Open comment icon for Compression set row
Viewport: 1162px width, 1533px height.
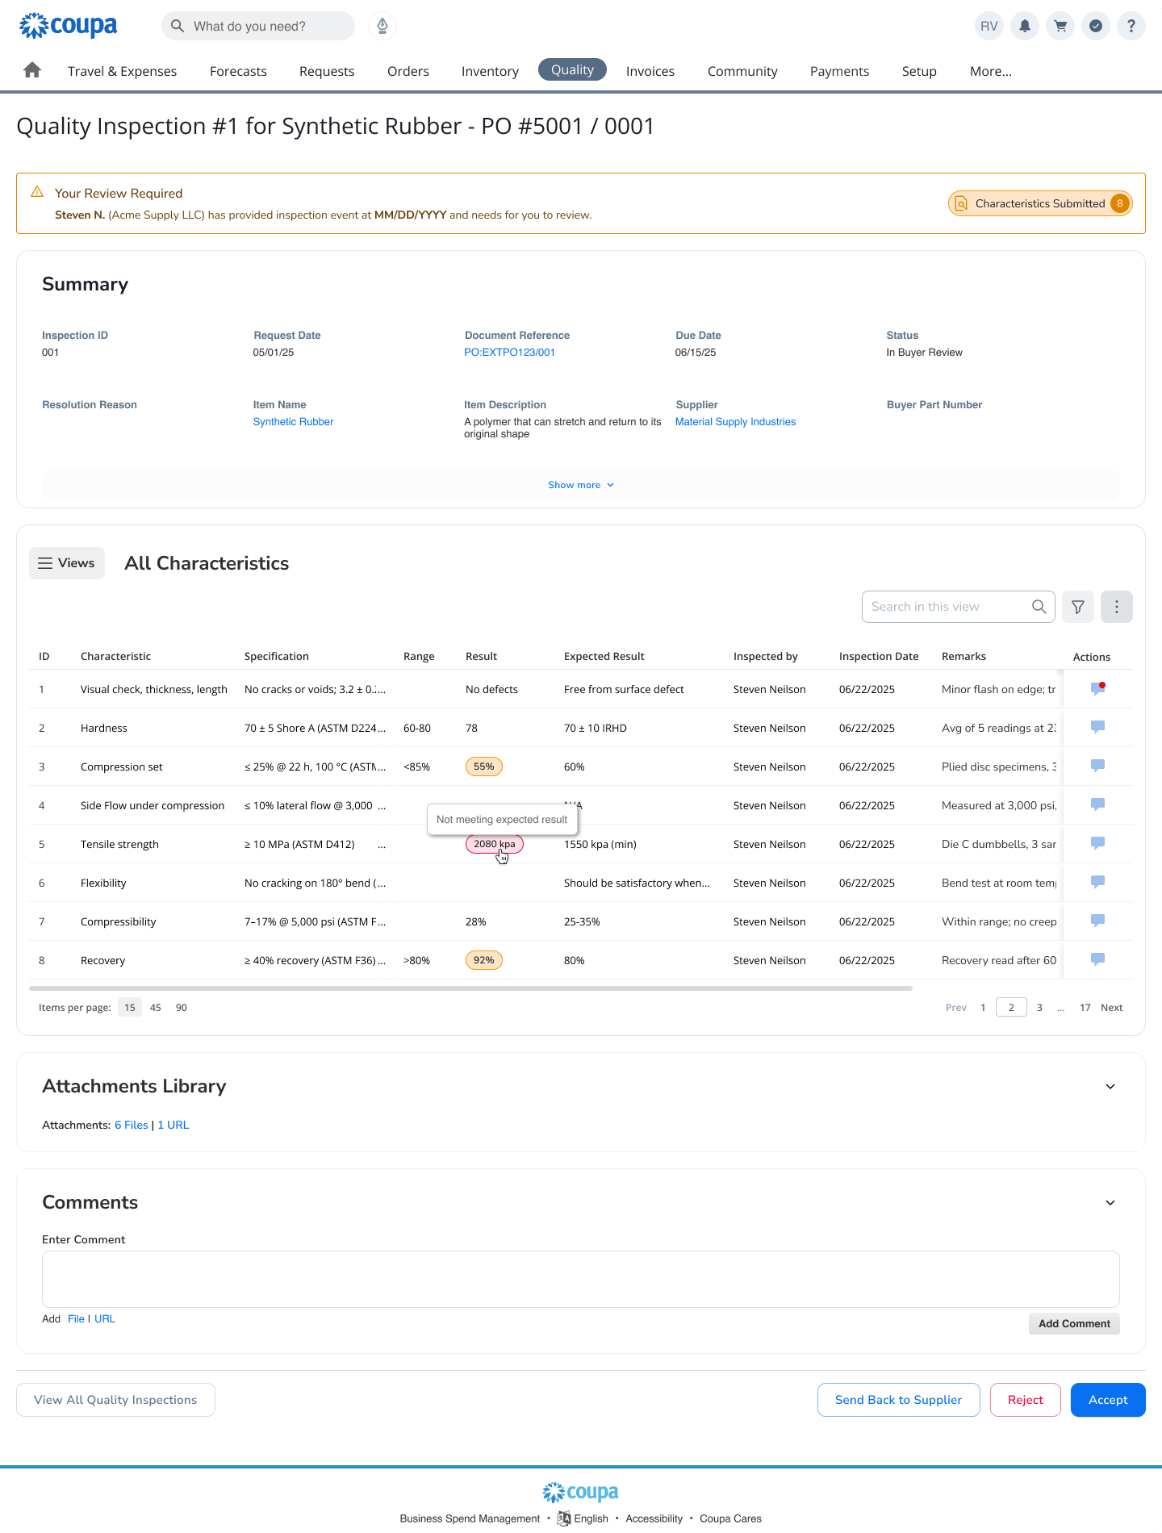coord(1097,766)
